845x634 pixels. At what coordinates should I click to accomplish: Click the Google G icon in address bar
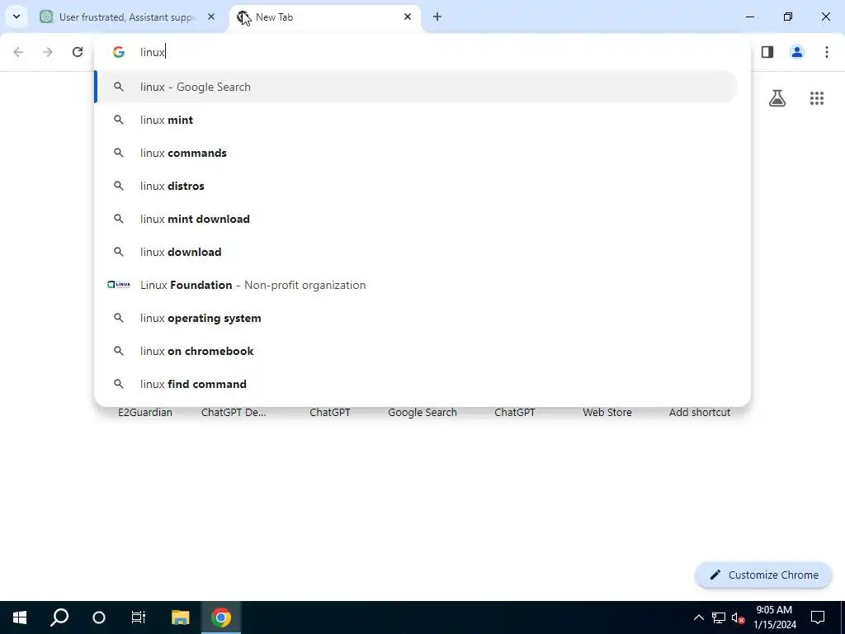pyautogui.click(x=119, y=52)
